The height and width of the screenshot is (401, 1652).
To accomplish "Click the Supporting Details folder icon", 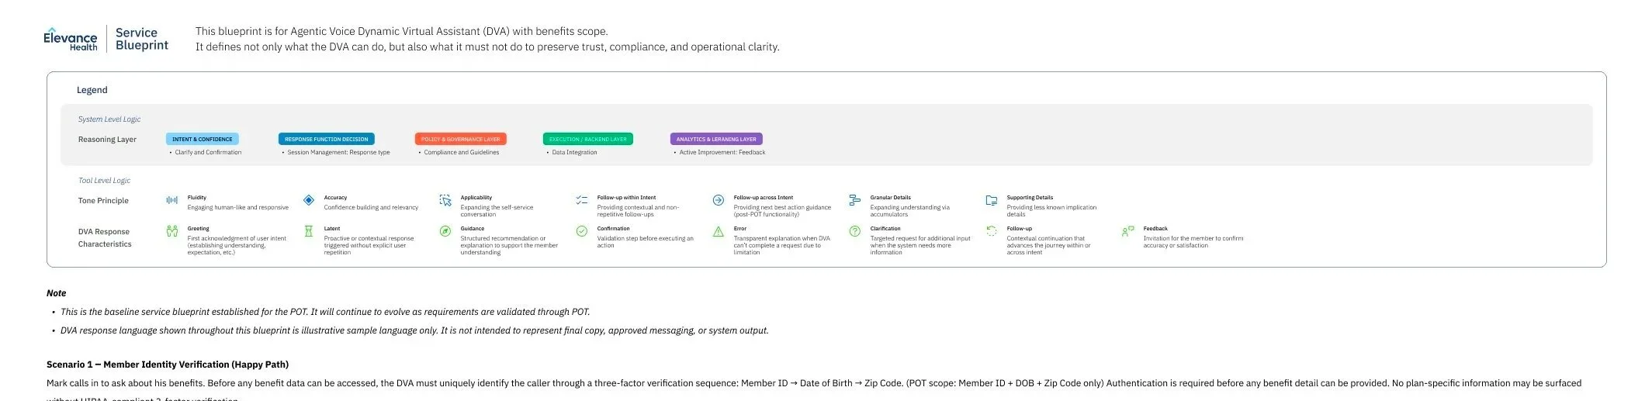I will tap(992, 200).
